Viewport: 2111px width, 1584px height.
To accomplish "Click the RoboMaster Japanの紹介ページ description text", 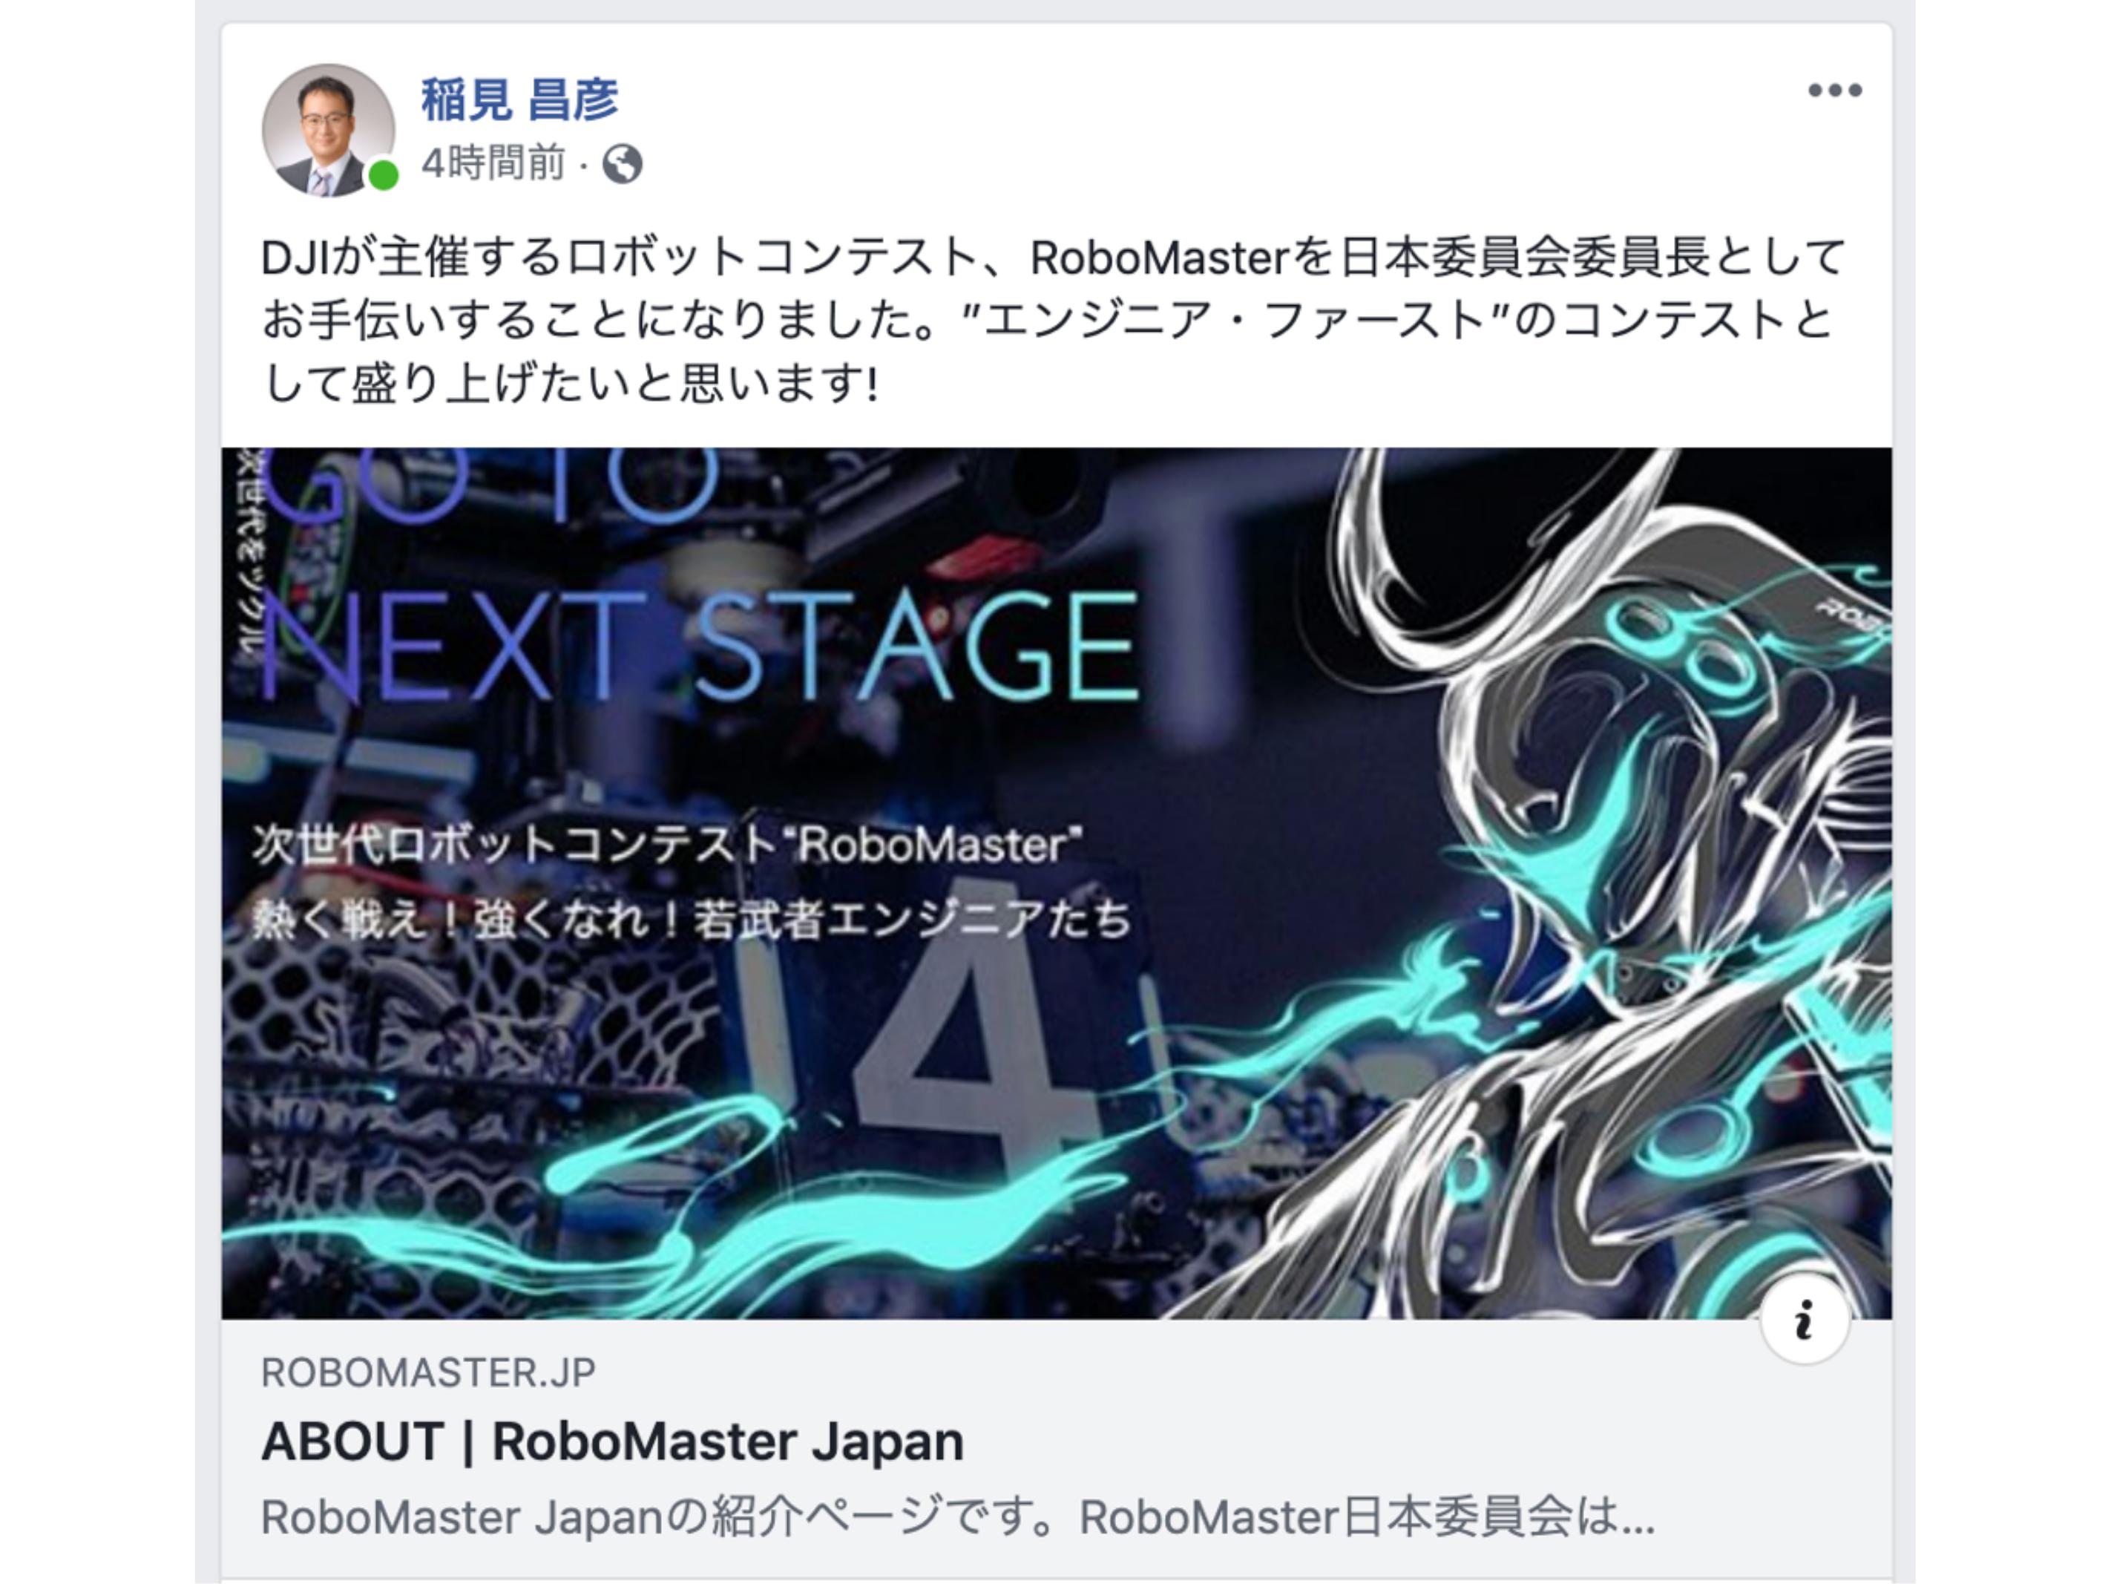I will click(957, 1516).
